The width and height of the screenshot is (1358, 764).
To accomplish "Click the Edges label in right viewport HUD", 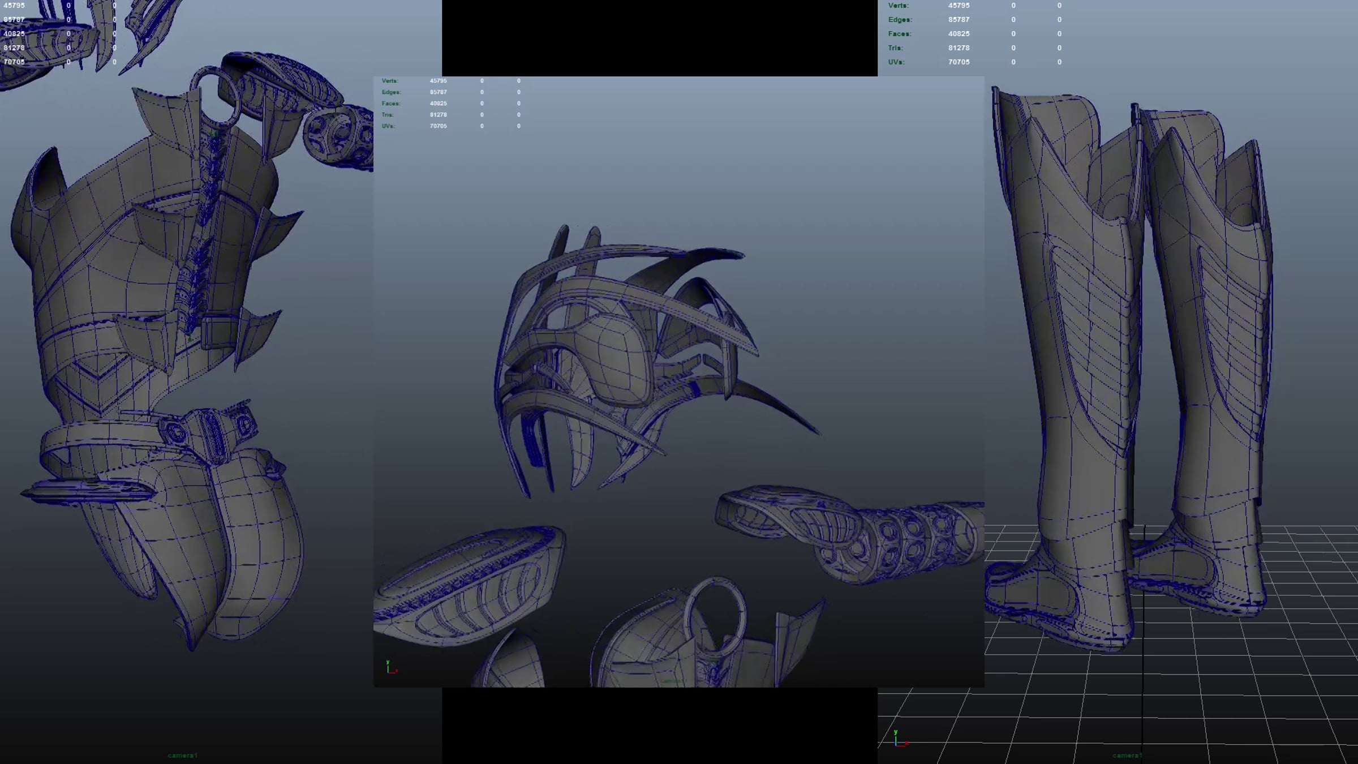I will pyautogui.click(x=900, y=20).
